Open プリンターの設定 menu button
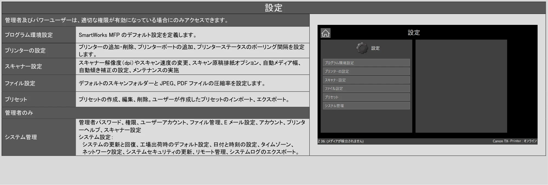Screen dimensions: 548x185 (366, 71)
